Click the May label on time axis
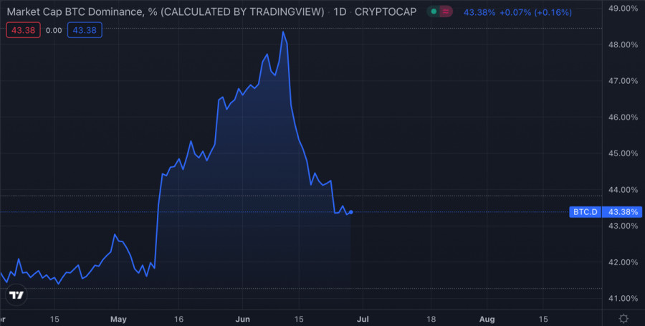 (119, 319)
